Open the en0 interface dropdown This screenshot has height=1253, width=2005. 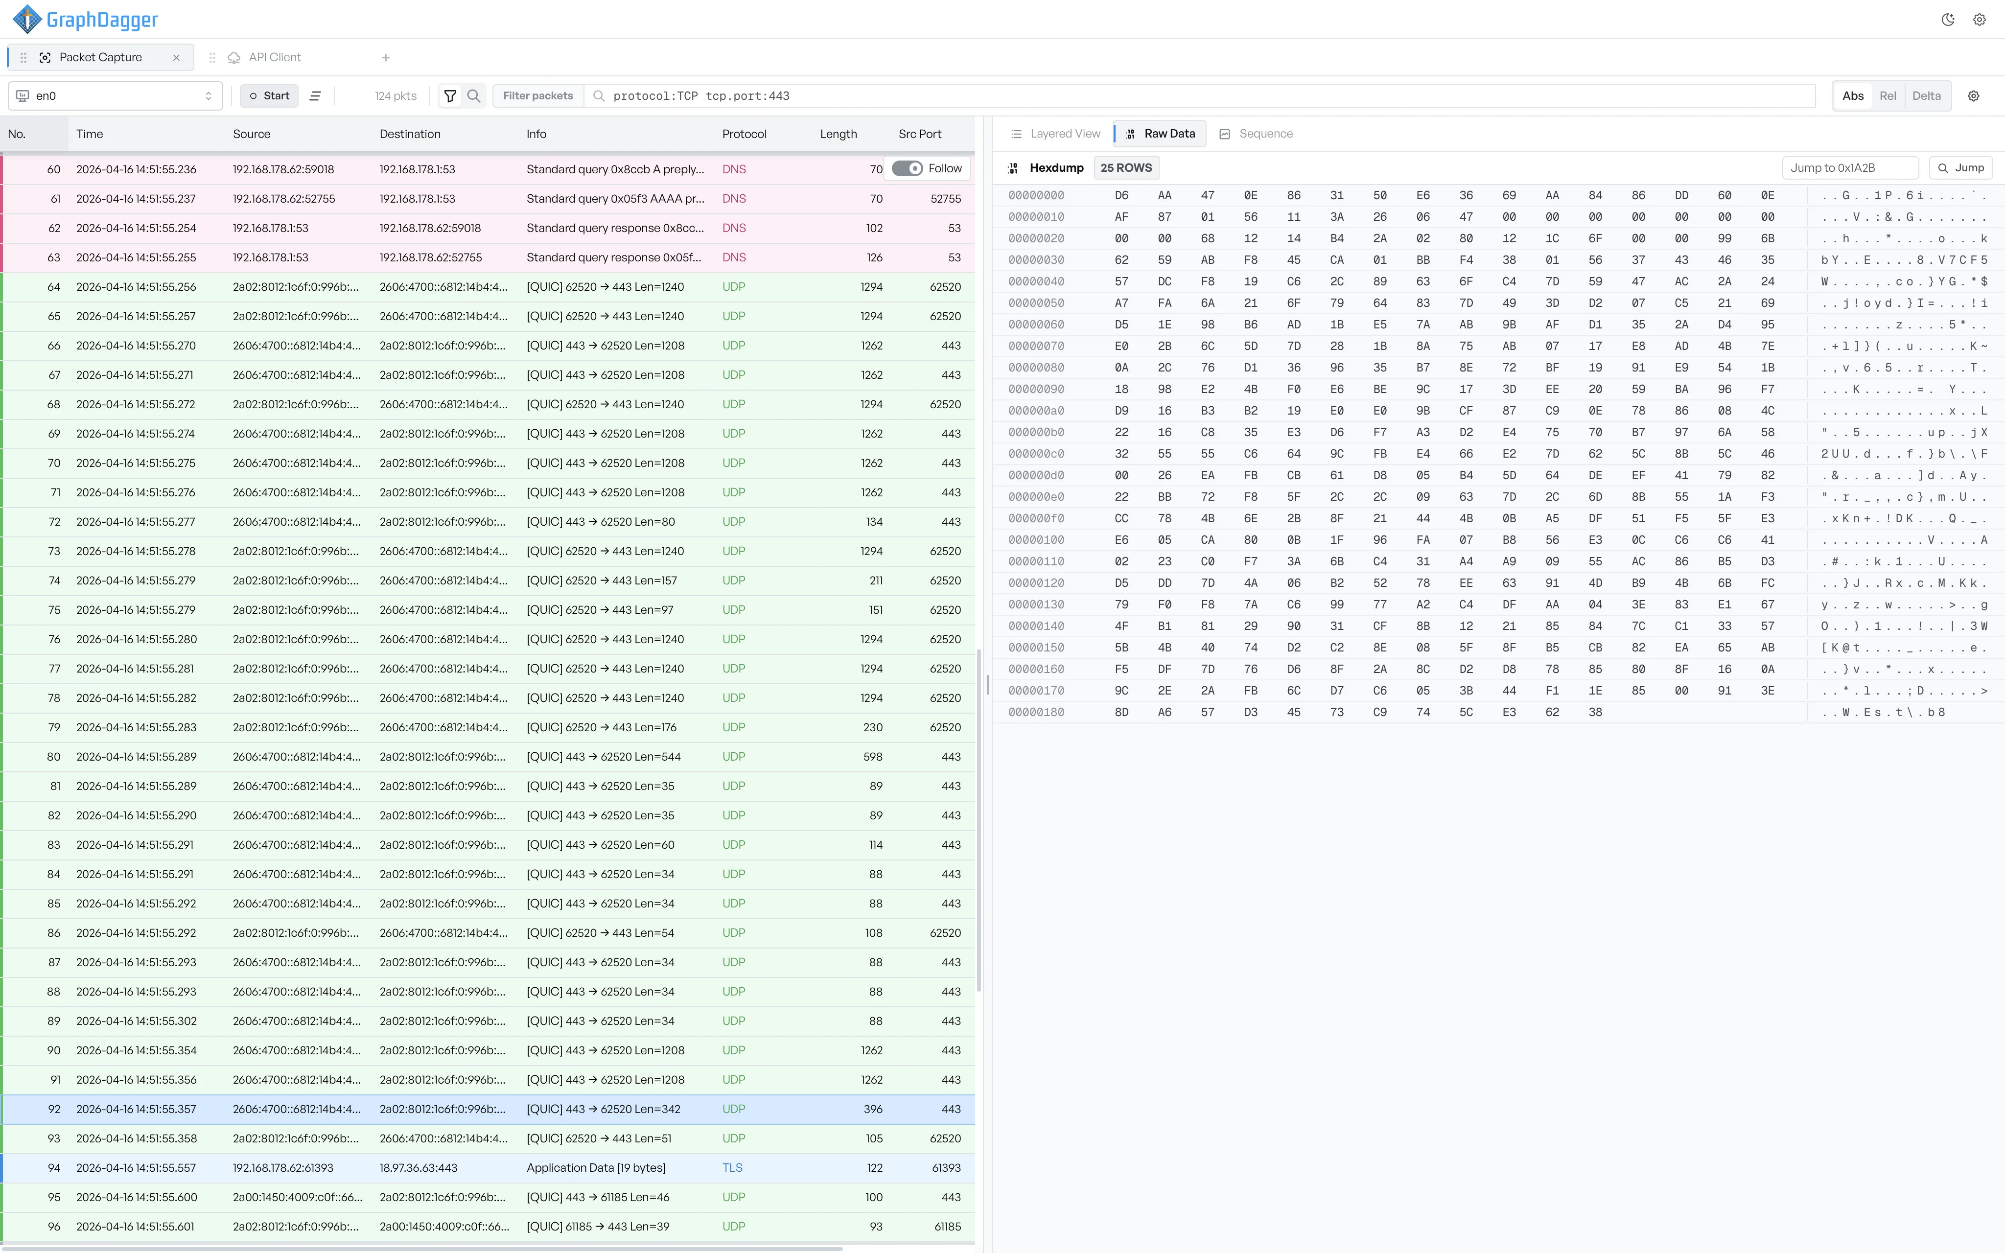115,96
